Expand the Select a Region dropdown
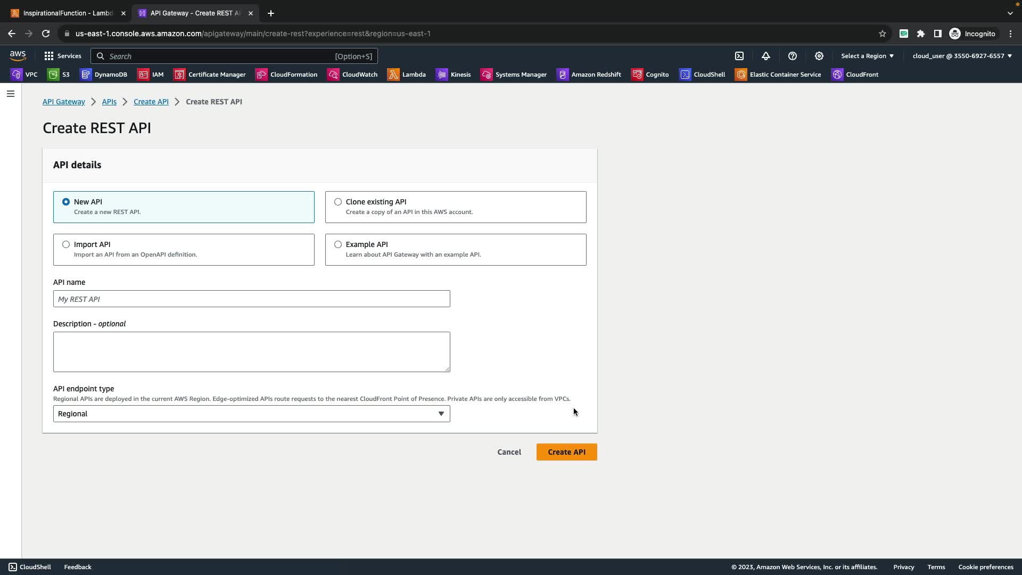Screen dimensions: 1022x575 pyautogui.click(x=867, y=56)
